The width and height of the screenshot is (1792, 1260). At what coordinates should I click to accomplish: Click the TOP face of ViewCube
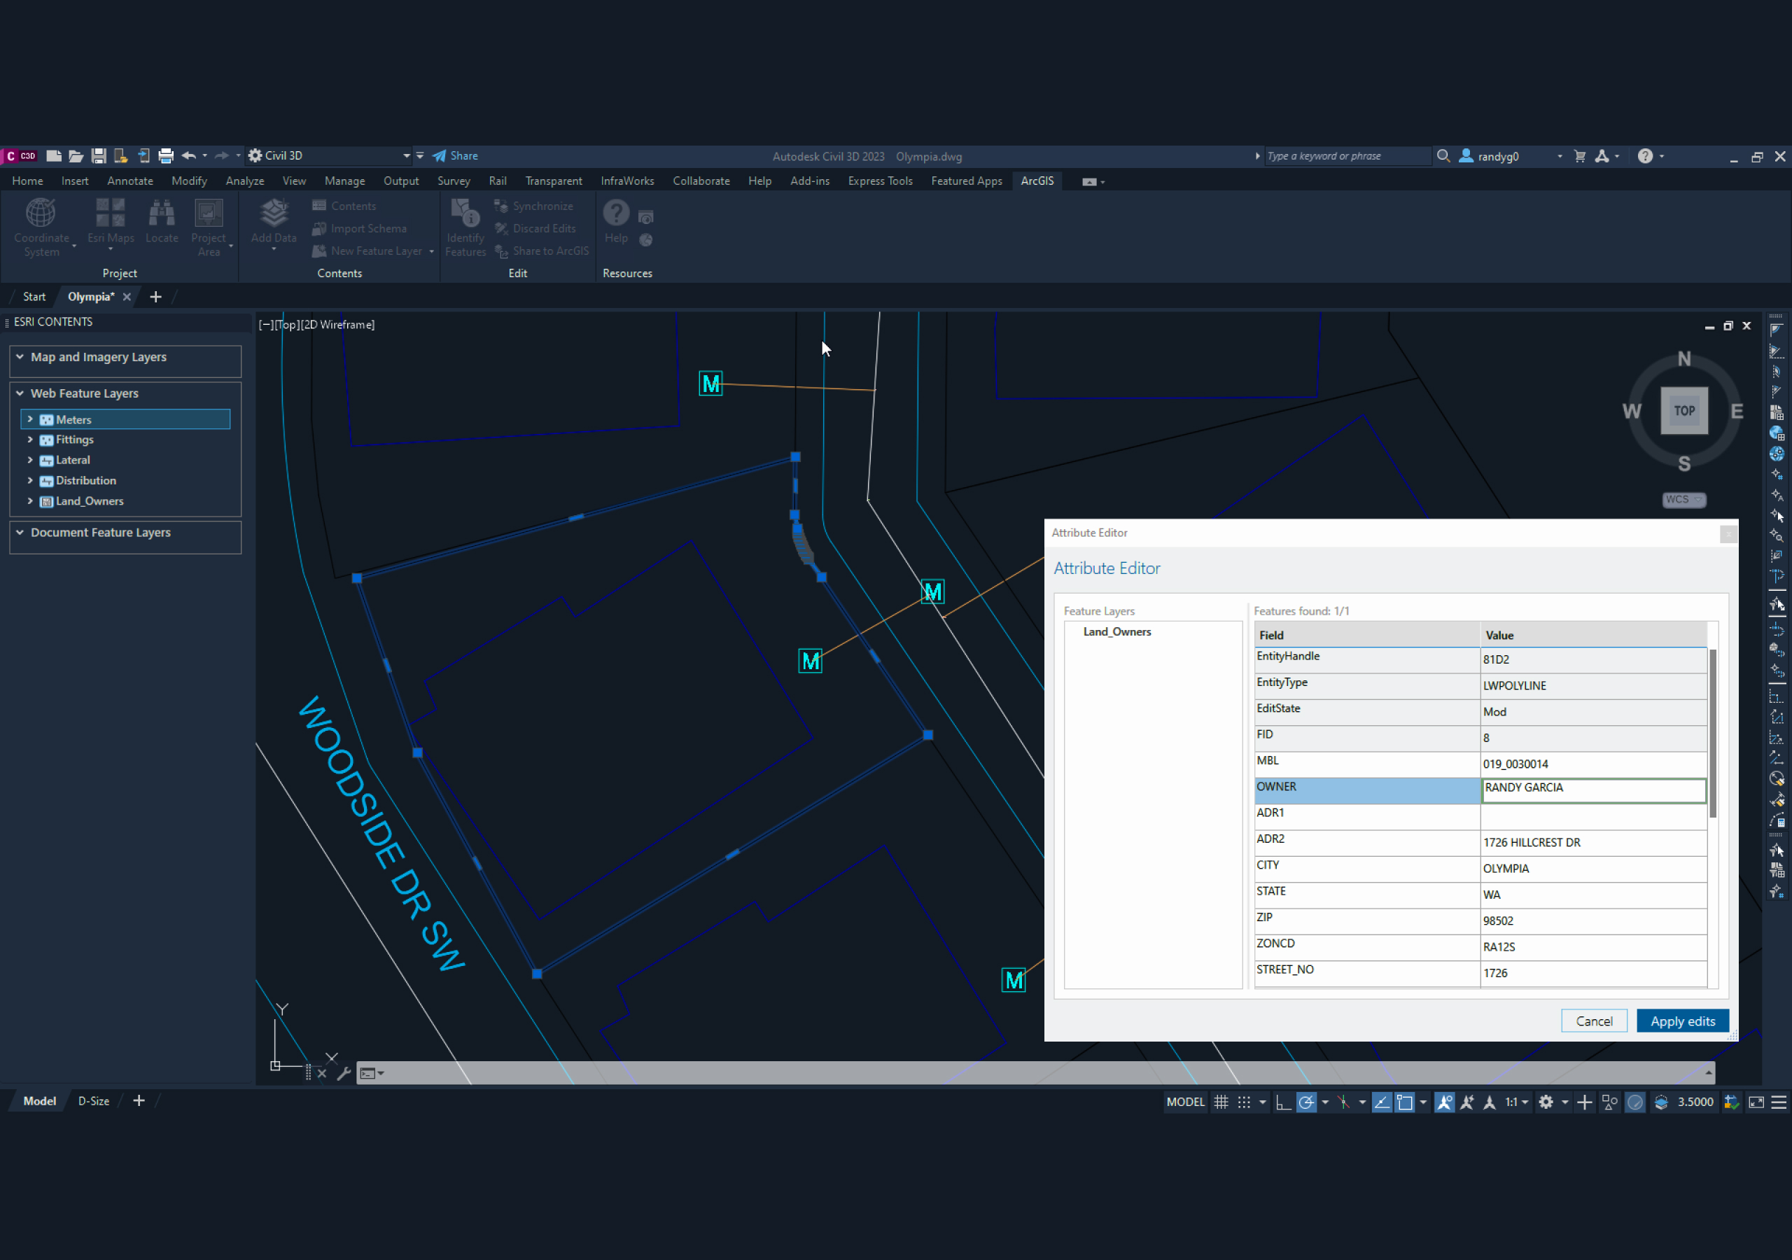(x=1683, y=411)
